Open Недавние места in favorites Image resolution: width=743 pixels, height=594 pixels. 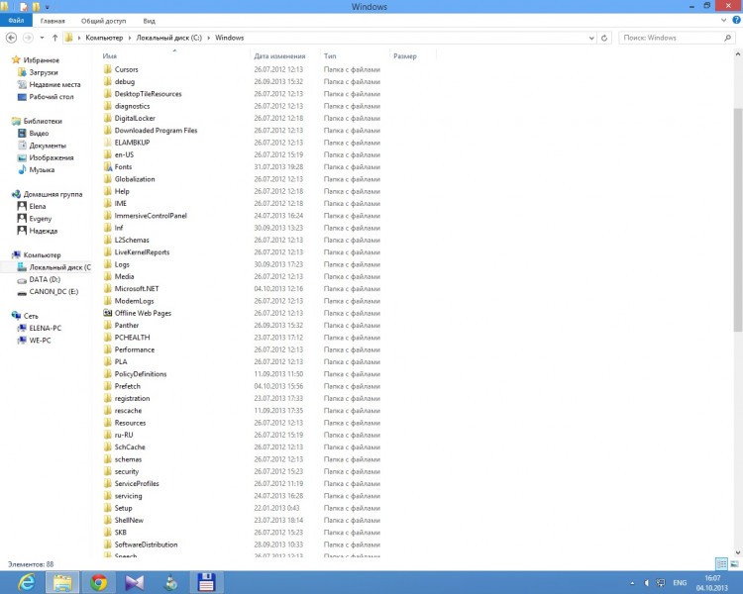tap(54, 84)
